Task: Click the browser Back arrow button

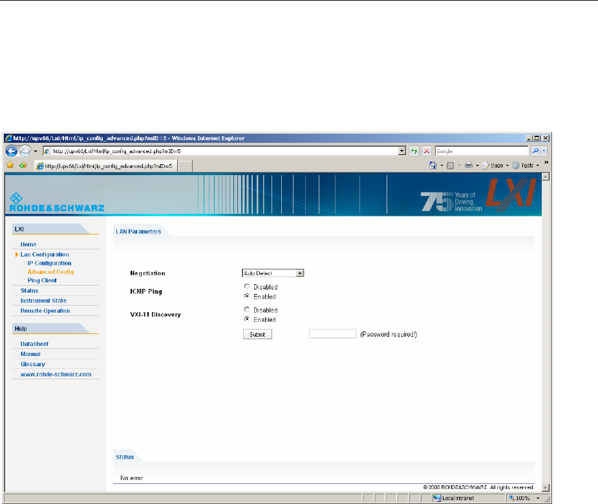Action: 12,151
